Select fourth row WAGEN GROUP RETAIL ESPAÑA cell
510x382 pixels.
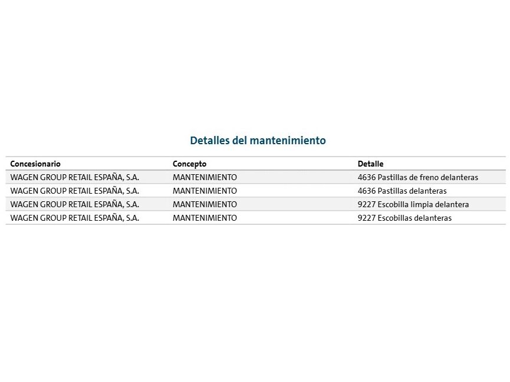tap(75, 218)
